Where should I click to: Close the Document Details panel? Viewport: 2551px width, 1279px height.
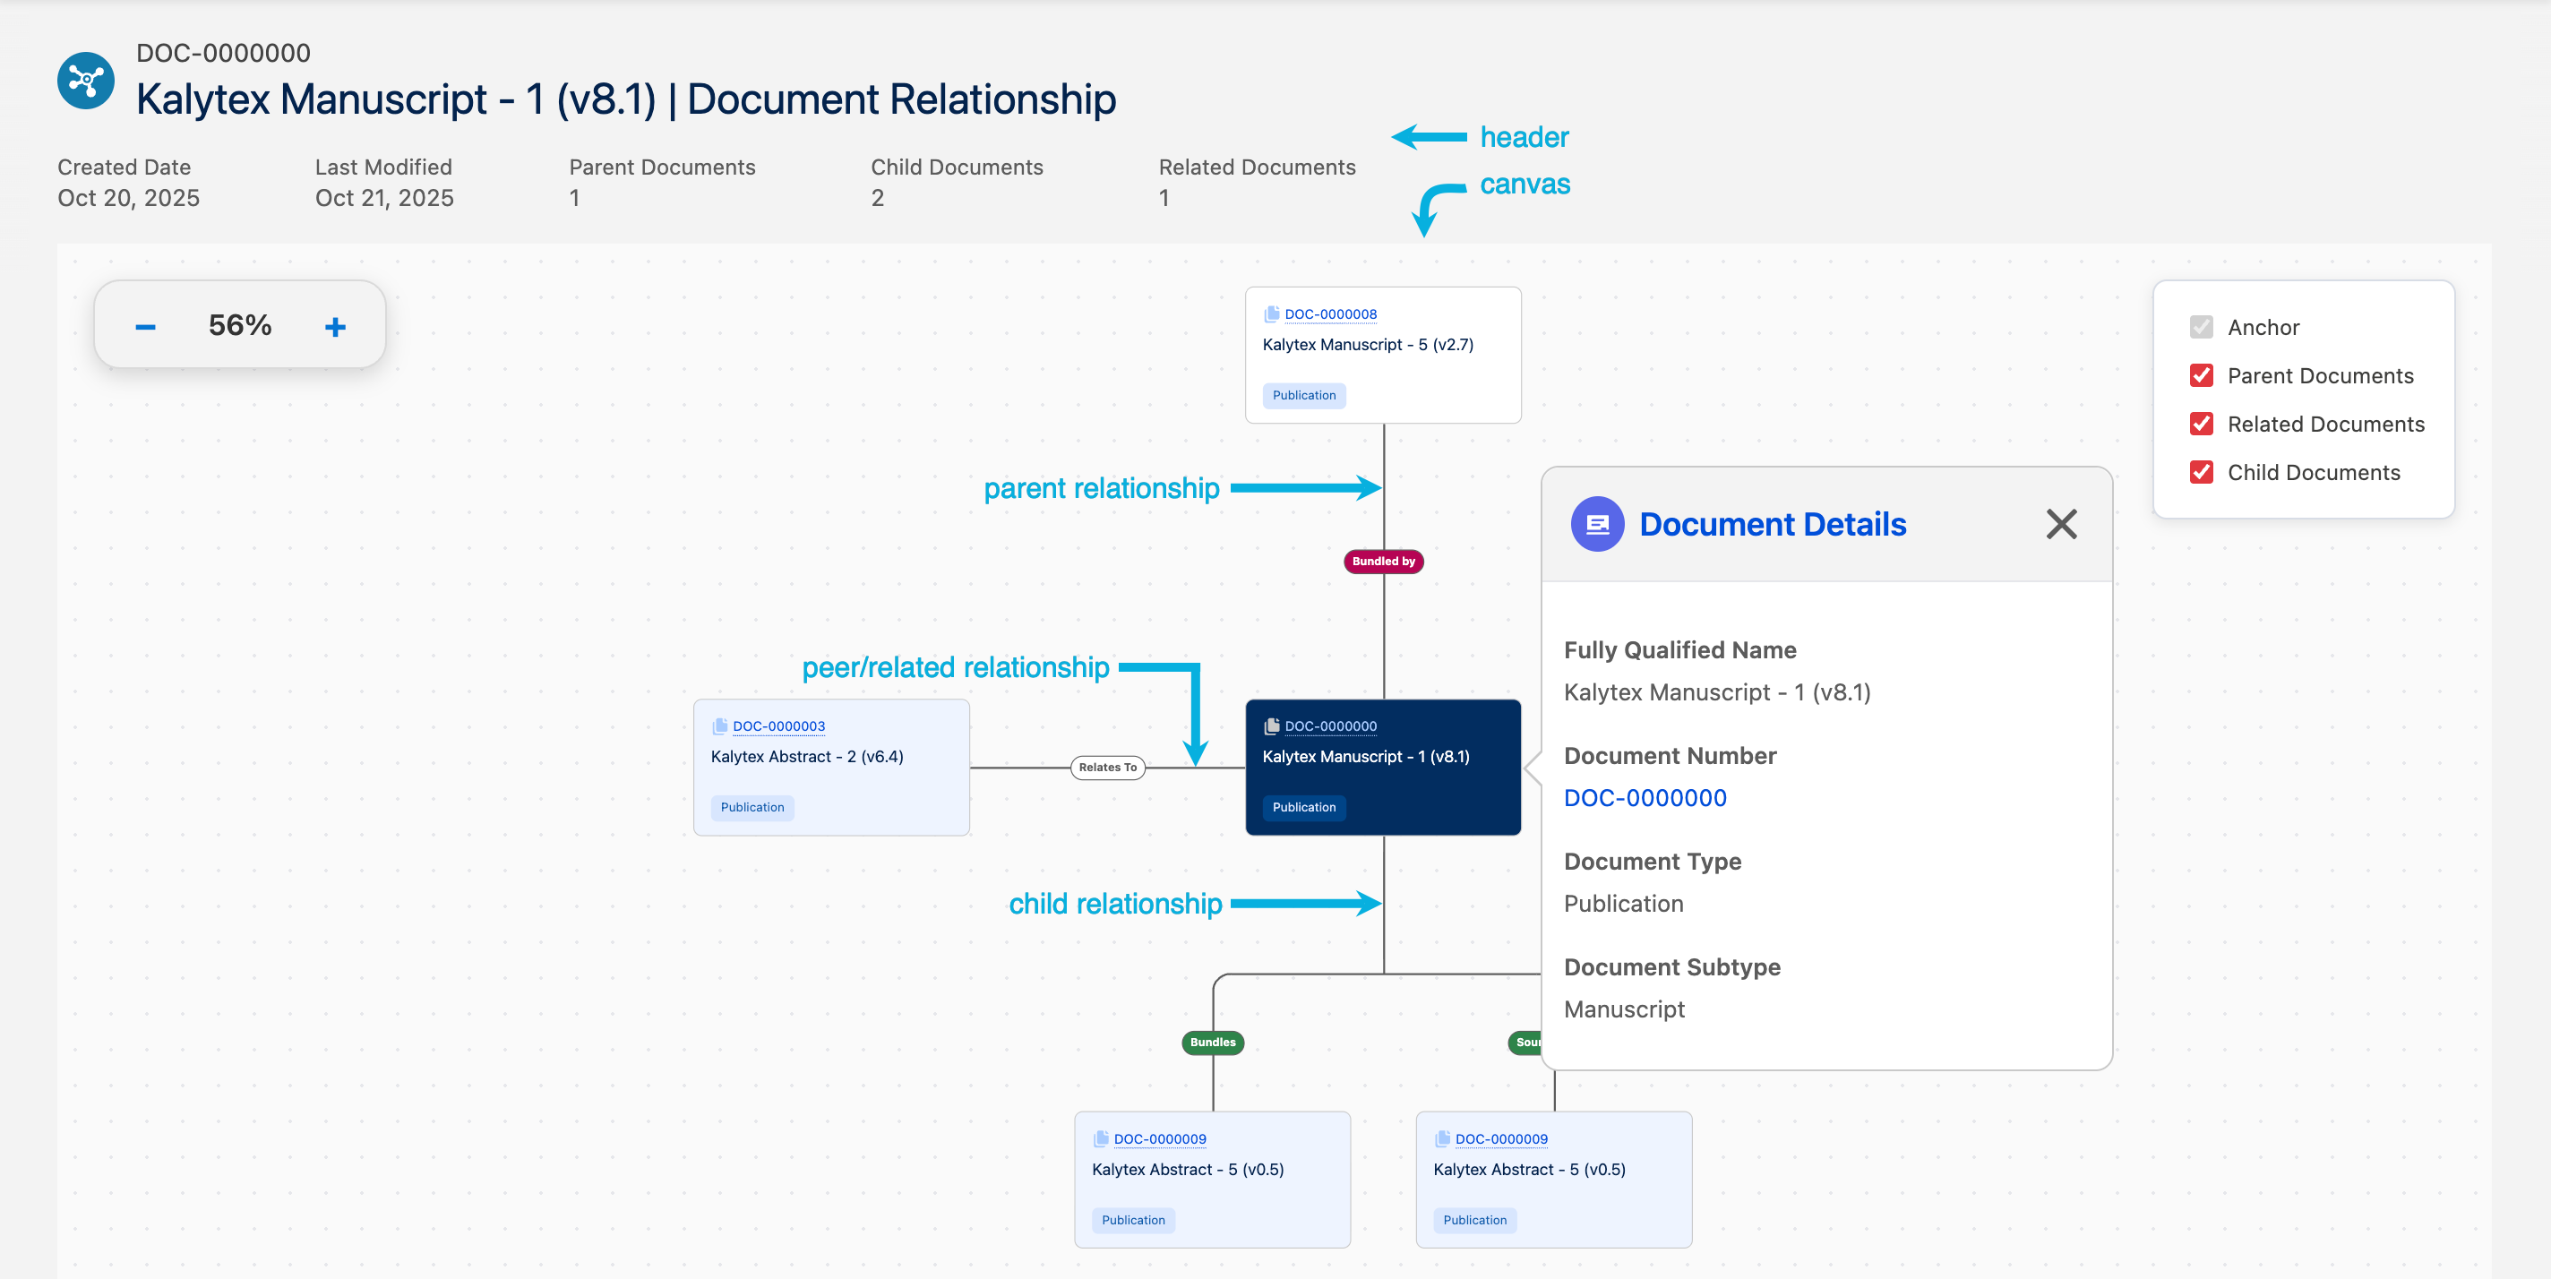(2061, 525)
